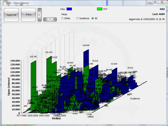The width and height of the screenshot is (168, 126).
Task: Click the horizontal rotation control below the vertical one
Action: [50, 19]
